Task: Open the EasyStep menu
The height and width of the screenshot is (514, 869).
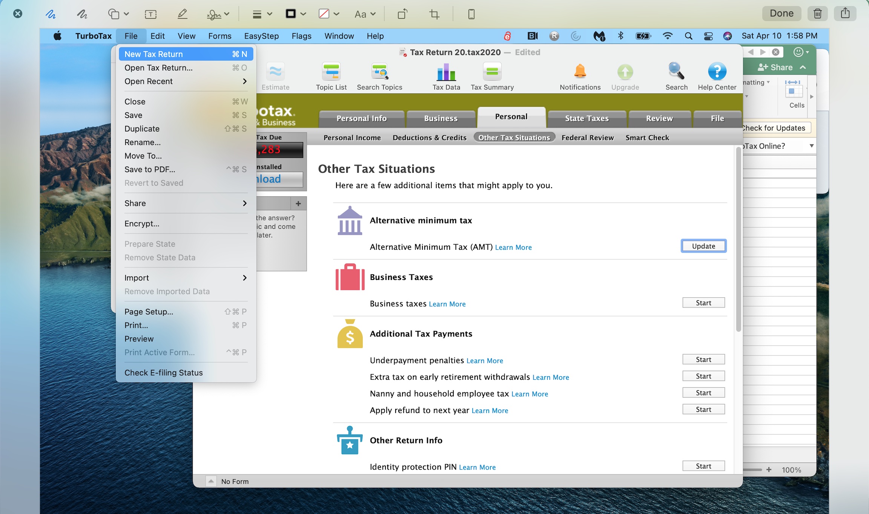Action: pyautogui.click(x=261, y=36)
